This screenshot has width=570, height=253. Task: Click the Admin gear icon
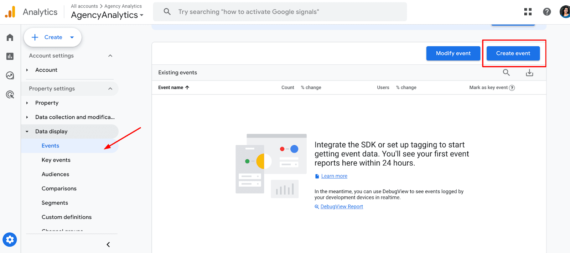point(10,239)
